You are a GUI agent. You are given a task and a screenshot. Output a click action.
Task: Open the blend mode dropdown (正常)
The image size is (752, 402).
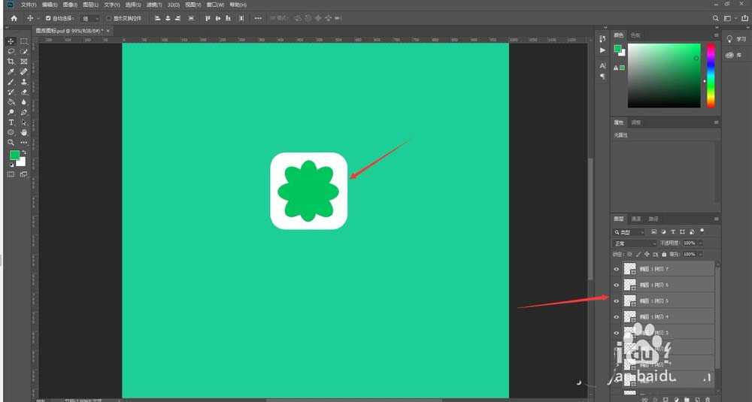click(635, 243)
